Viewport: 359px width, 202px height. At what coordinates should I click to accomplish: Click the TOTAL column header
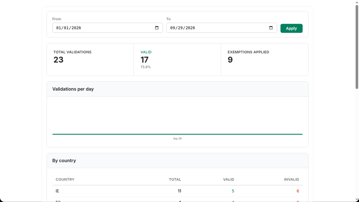coord(175,180)
